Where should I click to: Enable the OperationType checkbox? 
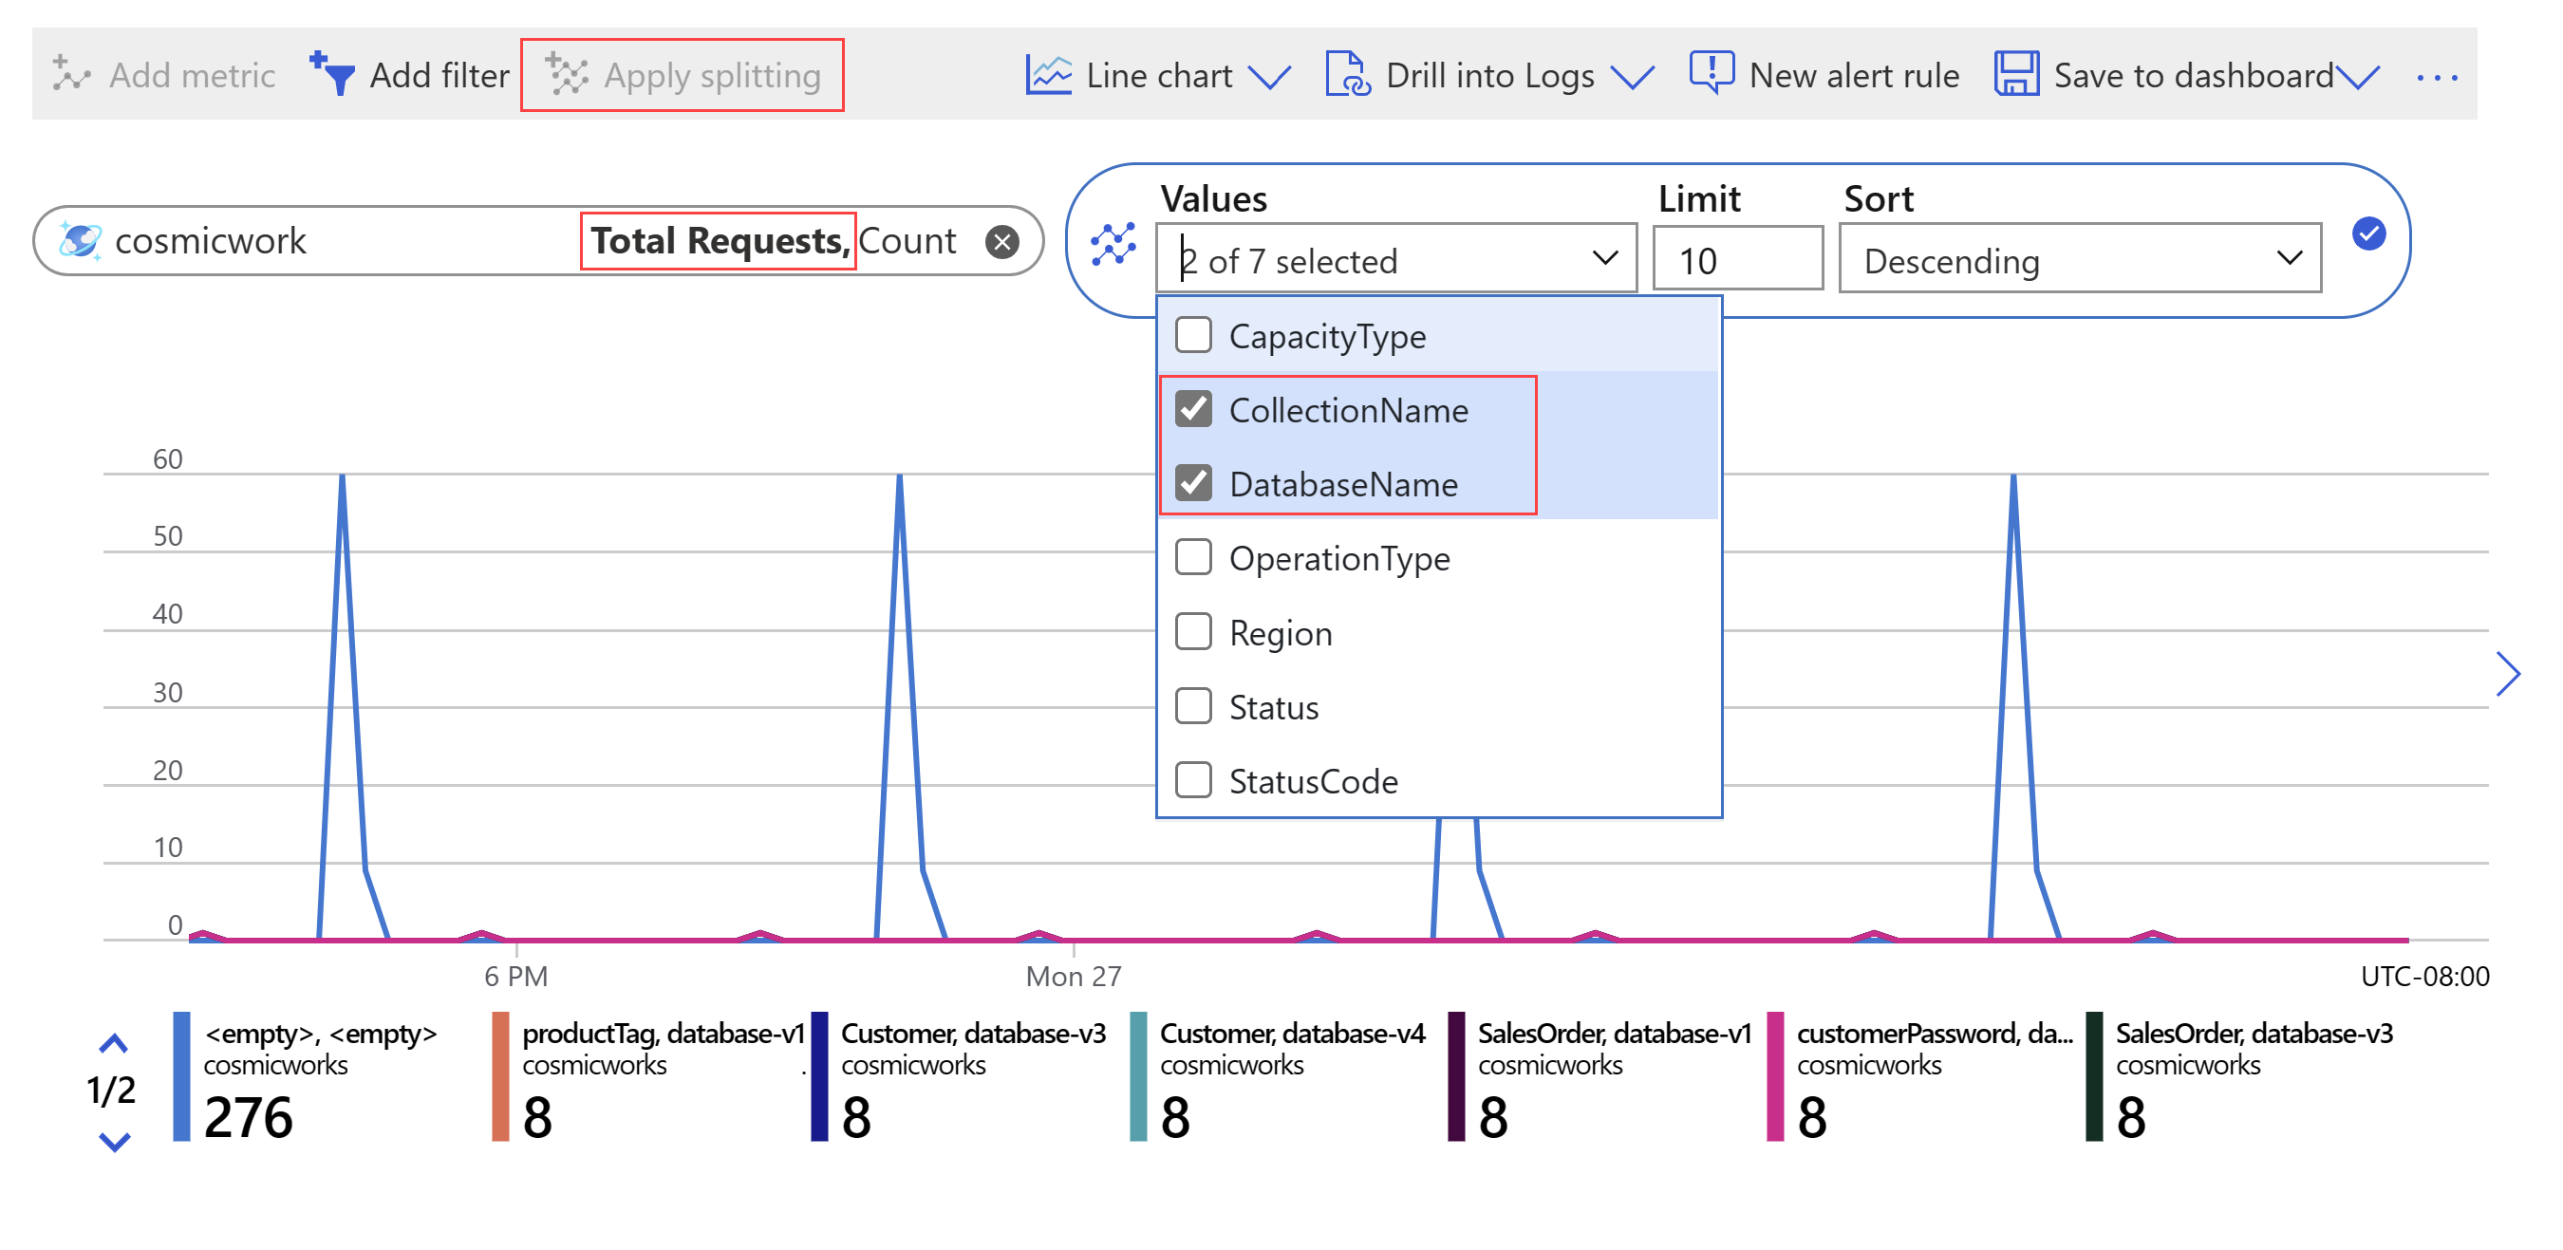click(x=1193, y=558)
